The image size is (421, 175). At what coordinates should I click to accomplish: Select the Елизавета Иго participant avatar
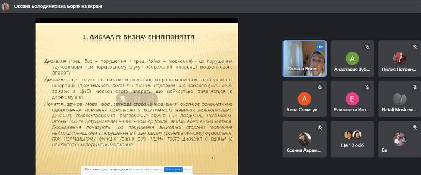click(352, 99)
